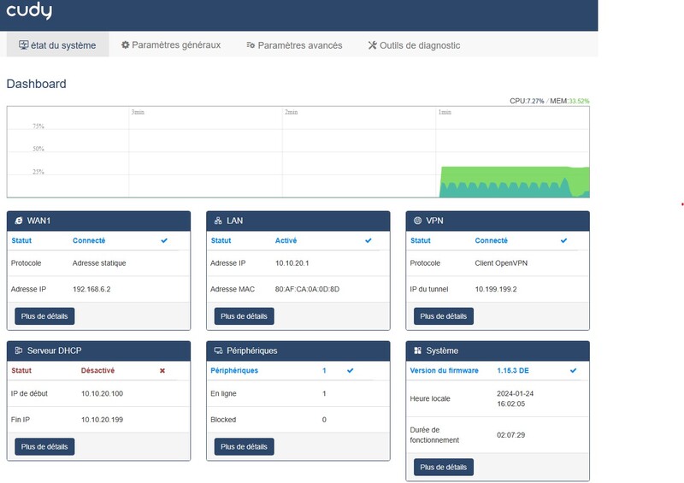This screenshot has height=483, width=684.
Task: Open Plus de détails for VPN
Action: (x=444, y=316)
